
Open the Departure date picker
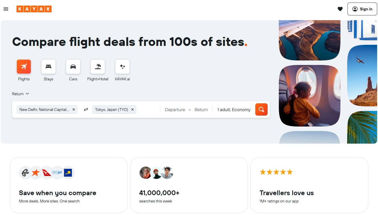pos(175,109)
